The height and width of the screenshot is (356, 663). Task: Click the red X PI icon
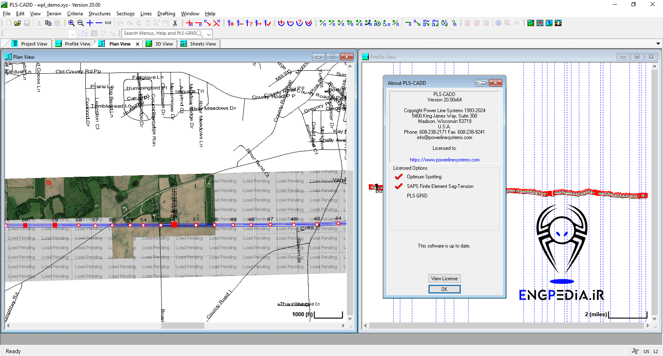217,23
